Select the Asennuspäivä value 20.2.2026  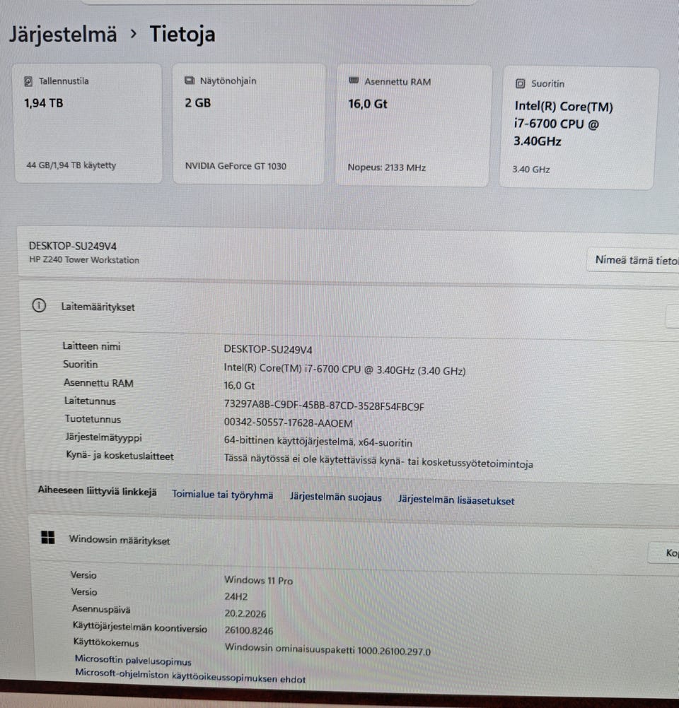[245, 613]
